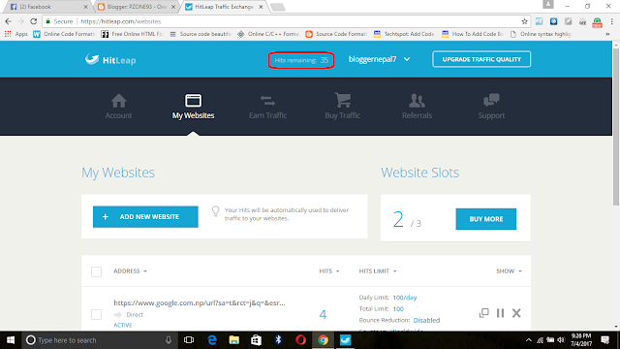620x349 pixels.
Task: Click BUY MORE slots button
Action: pyautogui.click(x=486, y=219)
